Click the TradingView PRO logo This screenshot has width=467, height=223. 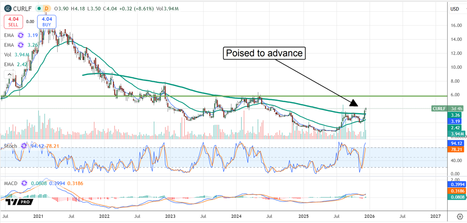[x=19, y=202]
